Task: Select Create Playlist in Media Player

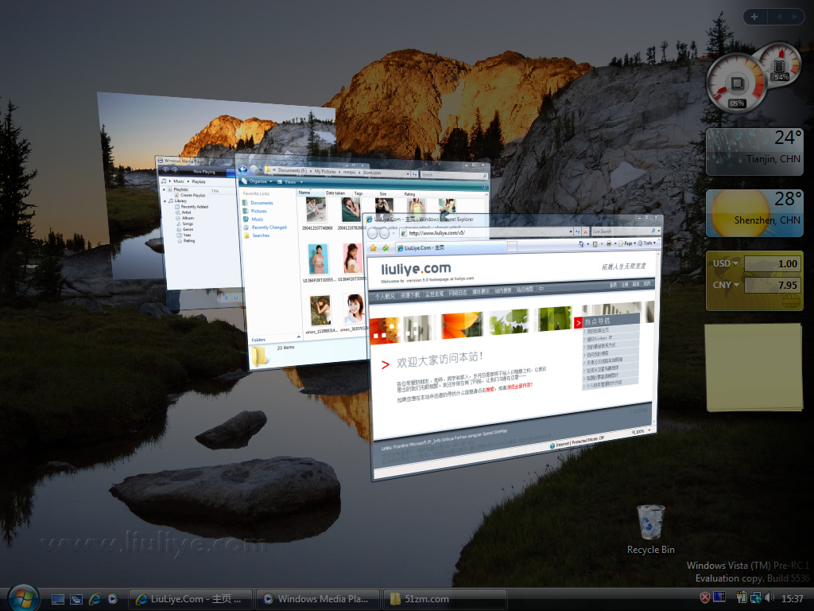Action: (x=189, y=195)
